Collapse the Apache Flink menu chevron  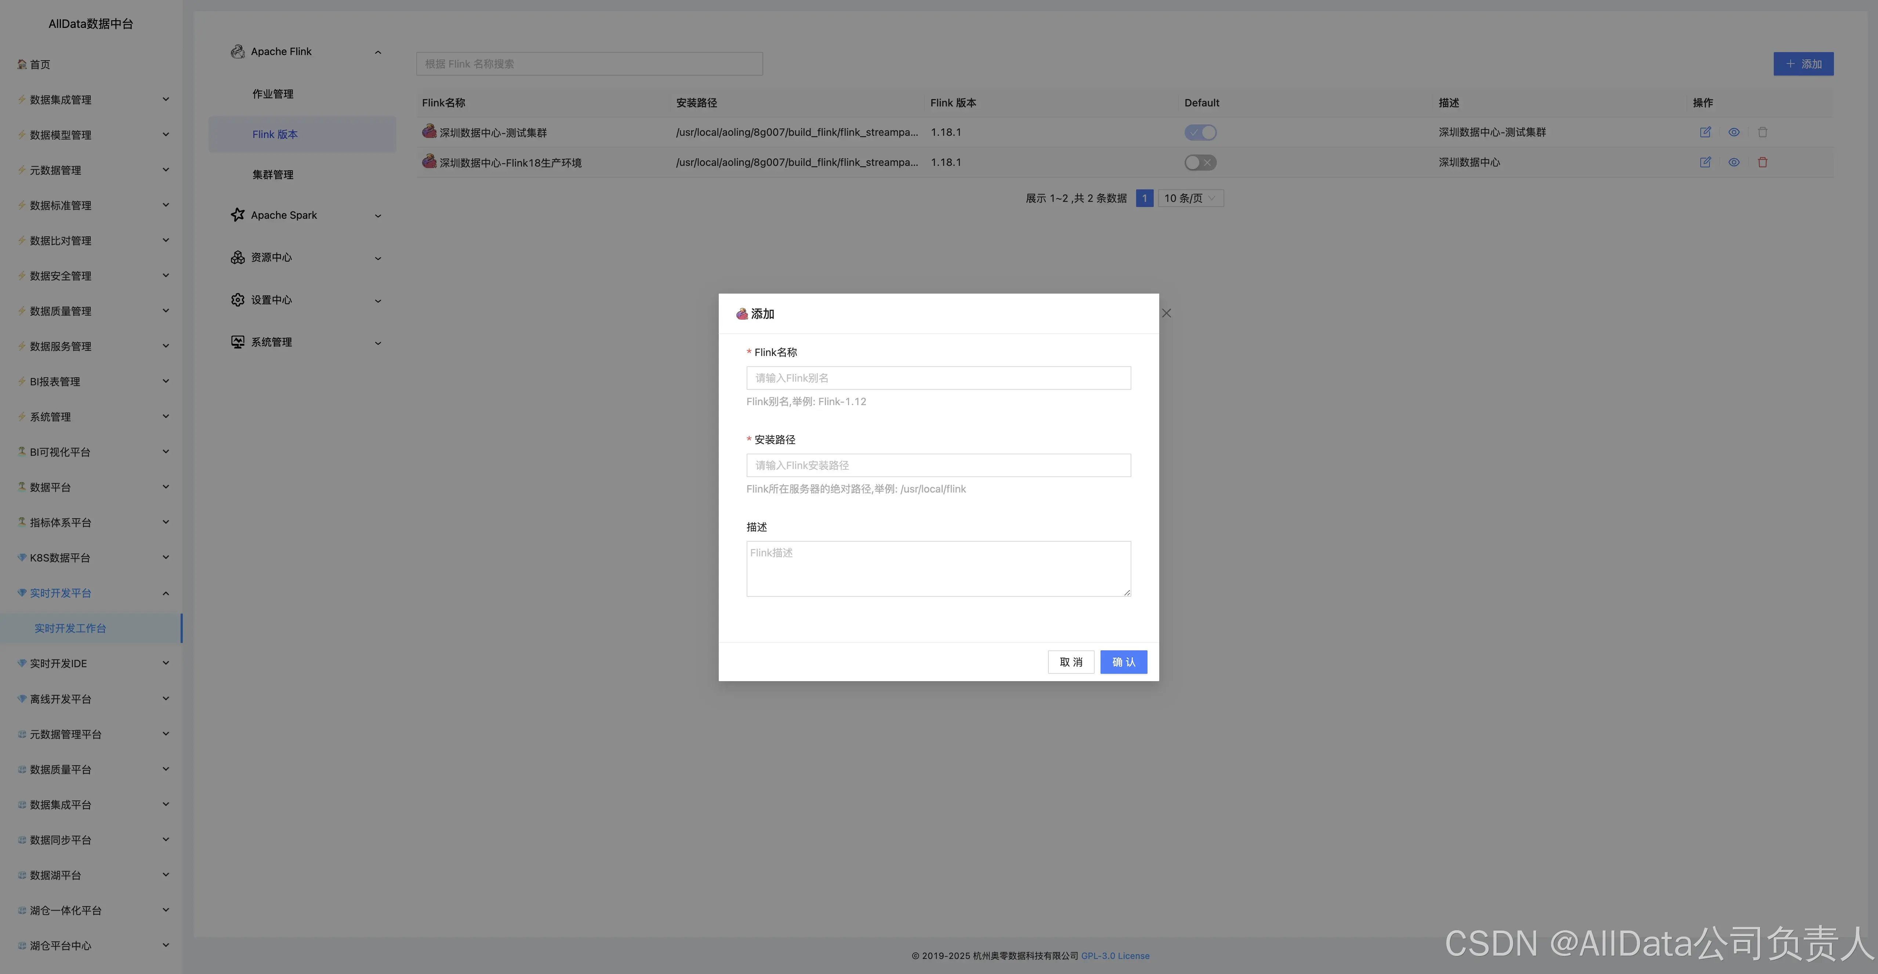point(378,52)
